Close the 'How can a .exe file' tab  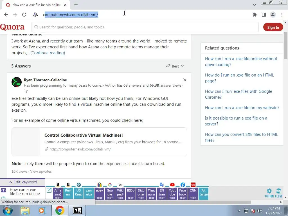click(x=65, y=5)
